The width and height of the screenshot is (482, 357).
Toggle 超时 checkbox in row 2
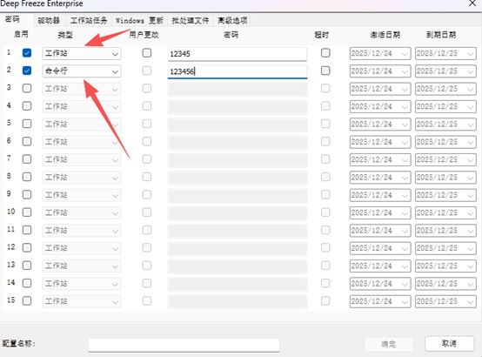[325, 71]
